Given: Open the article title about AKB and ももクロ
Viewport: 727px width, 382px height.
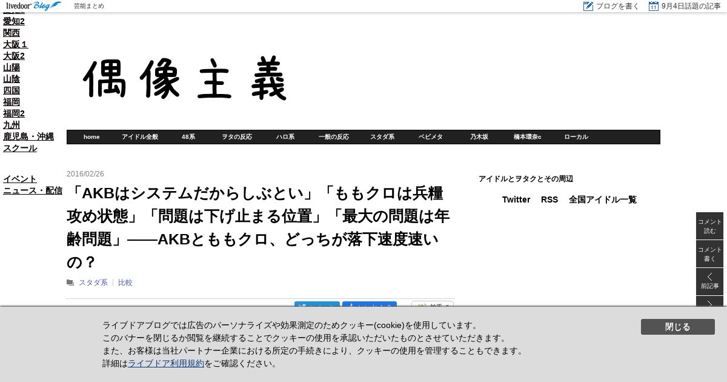Looking at the screenshot, I should click(259, 228).
